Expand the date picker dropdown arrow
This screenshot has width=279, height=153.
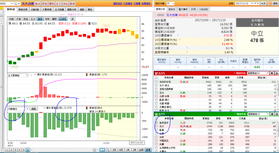click(252, 3)
